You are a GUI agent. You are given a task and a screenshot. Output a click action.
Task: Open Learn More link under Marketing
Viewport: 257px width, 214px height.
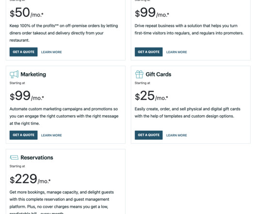pos(51,135)
